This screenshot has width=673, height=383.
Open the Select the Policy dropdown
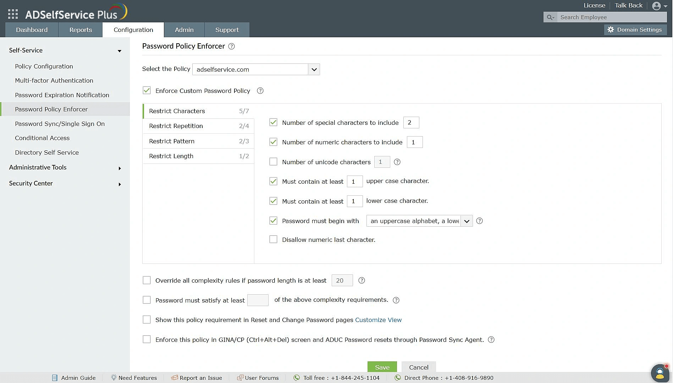click(x=313, y=69)
